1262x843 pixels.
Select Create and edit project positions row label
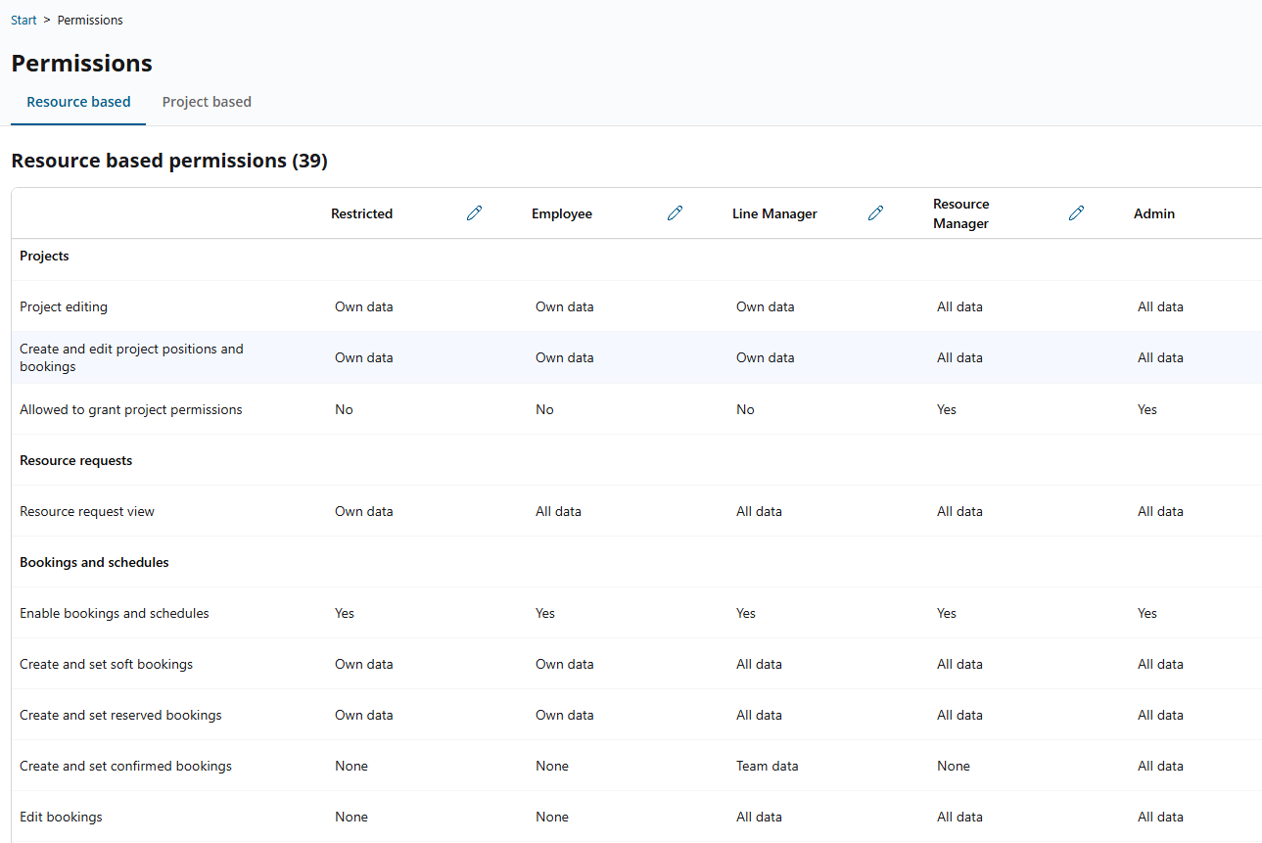tap(131, 357)
